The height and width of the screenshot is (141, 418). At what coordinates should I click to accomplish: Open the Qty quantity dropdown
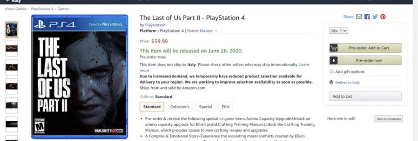[338, 31]
